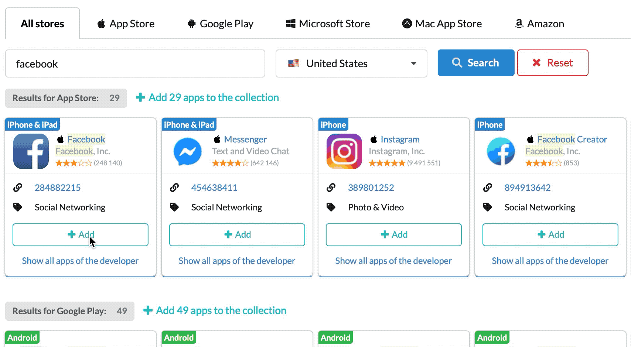Open the Microsoft Store tab

click(x=328, y=24)
